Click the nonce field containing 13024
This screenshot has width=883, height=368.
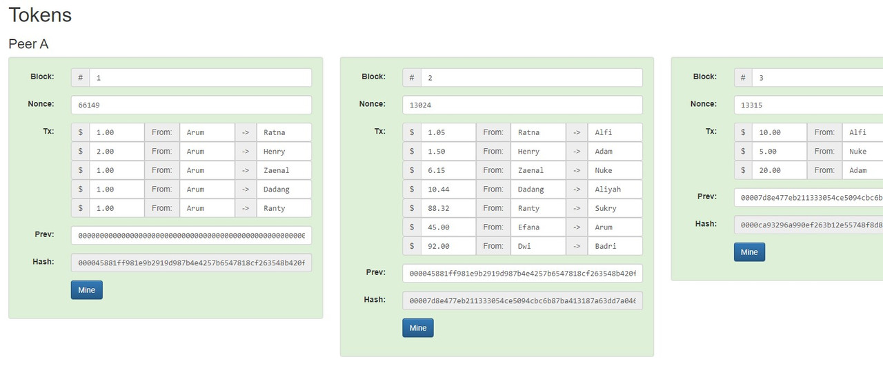[x=523, y=105]
